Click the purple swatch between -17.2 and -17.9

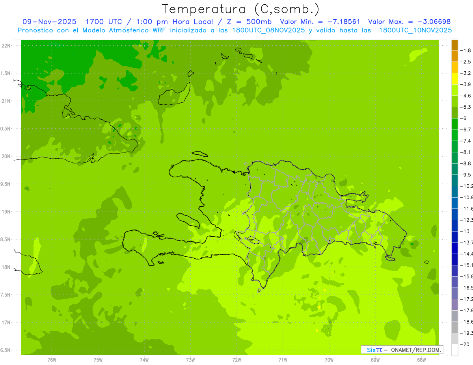coord(454,305)
